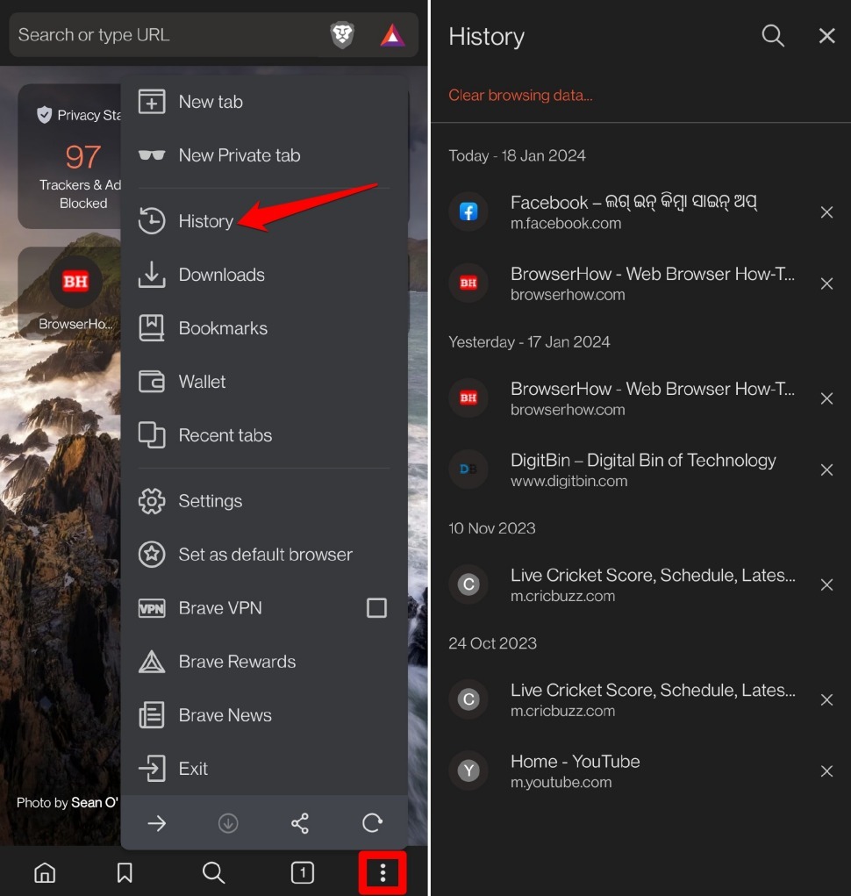This screenshot has height=896, width=851.
Task: Open Recent tabs
Action: point(264,435)
